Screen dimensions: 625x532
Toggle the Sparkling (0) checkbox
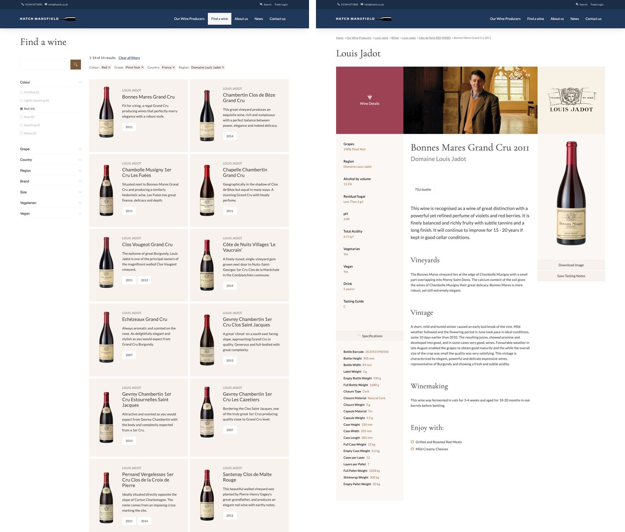coord(21,125)
